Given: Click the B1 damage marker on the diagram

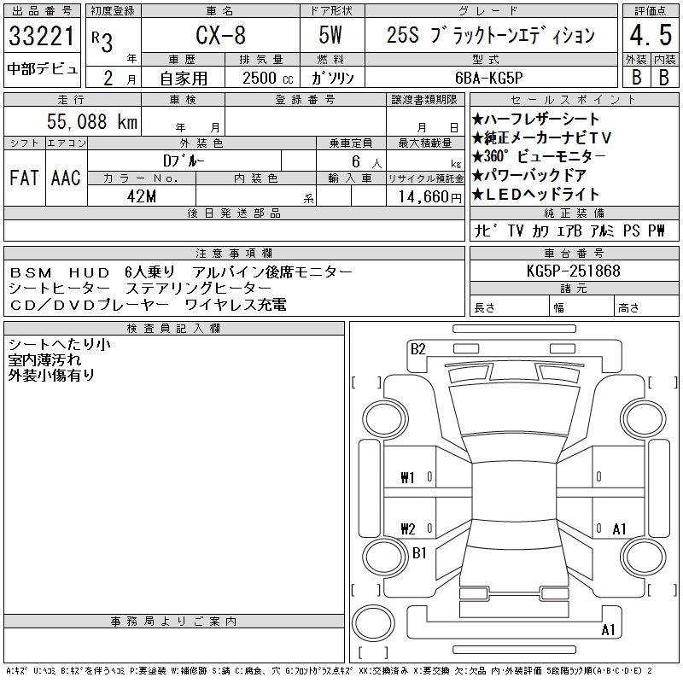Looking at the screenshot, I should 419,553.
